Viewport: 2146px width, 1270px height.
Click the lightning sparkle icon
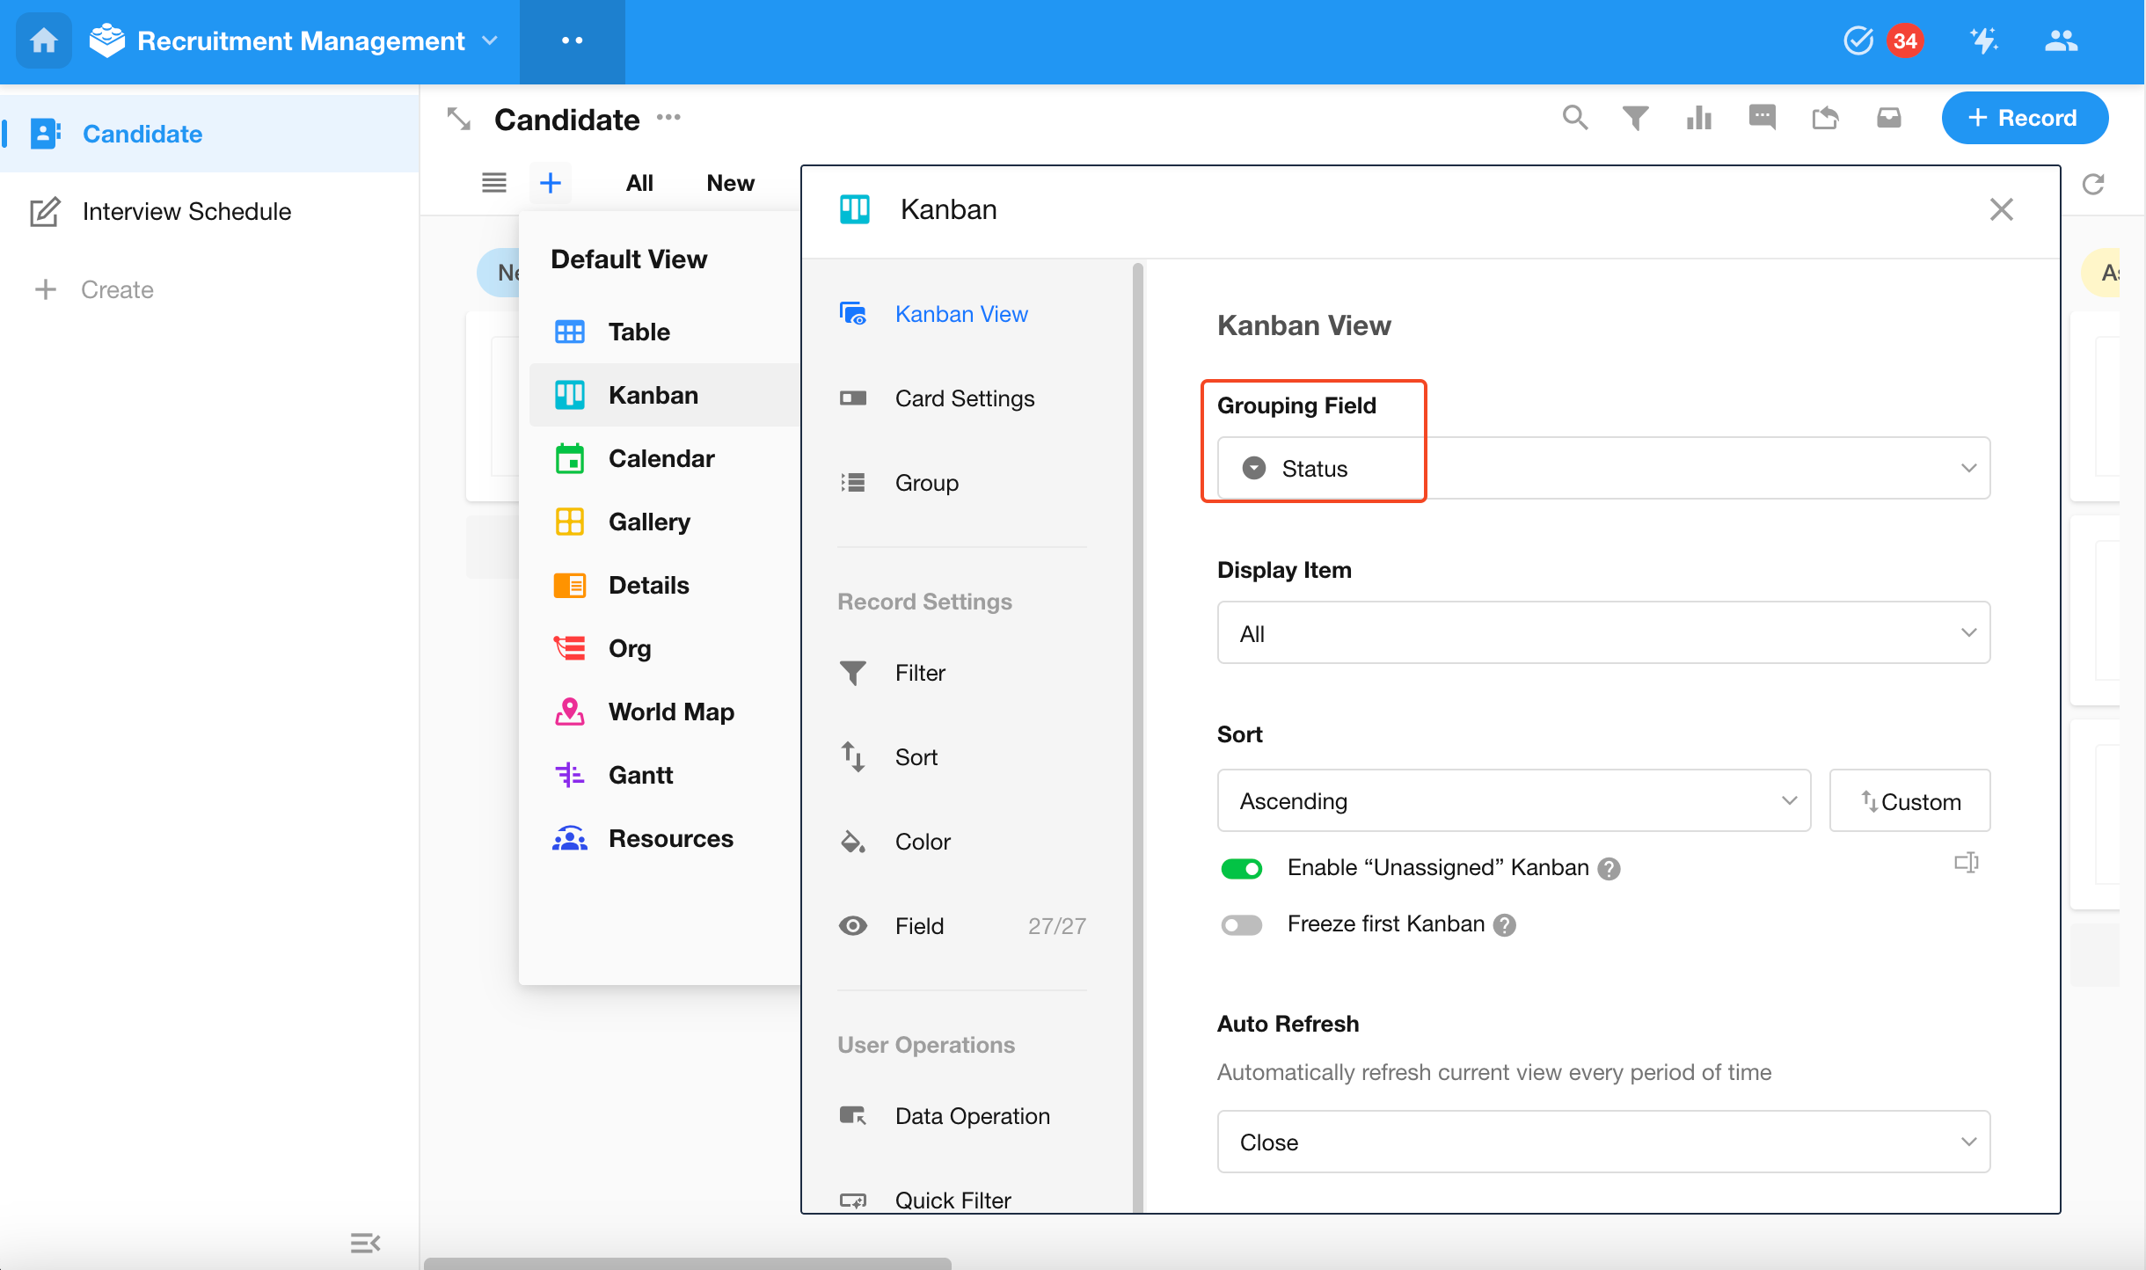point(1983,40)
